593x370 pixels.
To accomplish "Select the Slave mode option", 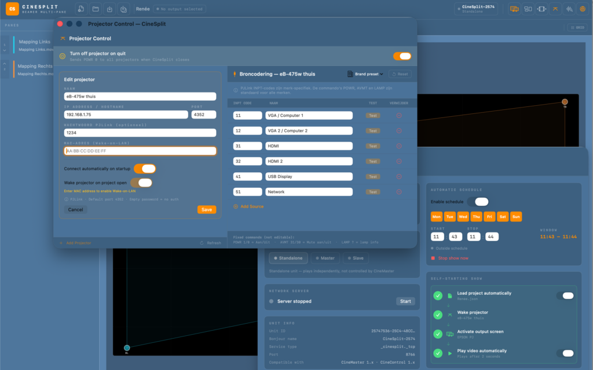I will (x=356, y=258).
